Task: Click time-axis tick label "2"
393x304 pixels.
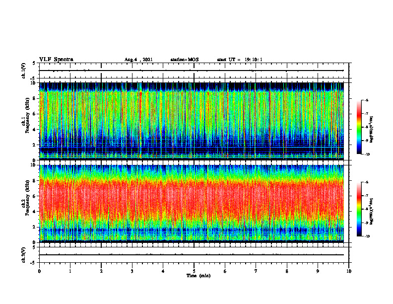Action: click(101, 271)
